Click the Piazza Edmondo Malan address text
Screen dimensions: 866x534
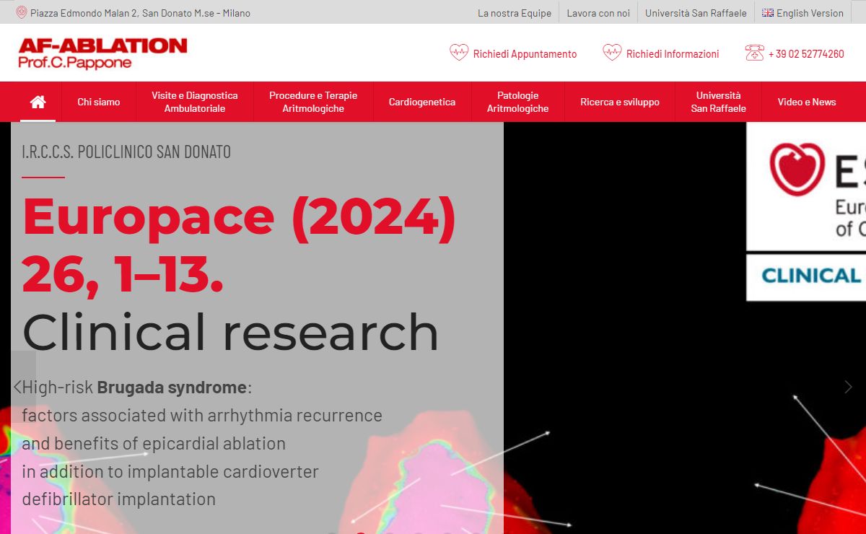140,13
